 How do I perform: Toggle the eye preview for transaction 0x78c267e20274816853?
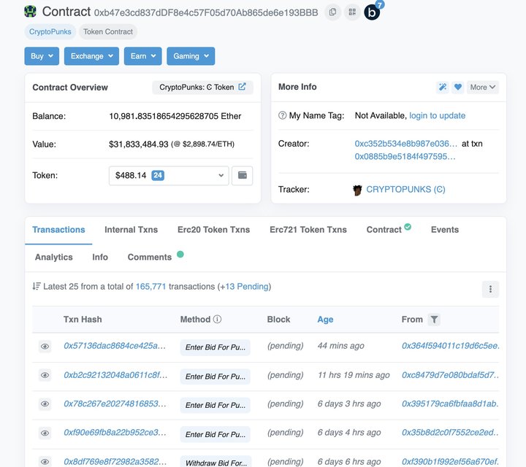(45, 404)
